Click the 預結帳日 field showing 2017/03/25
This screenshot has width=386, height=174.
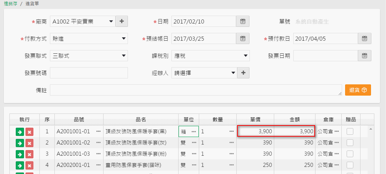coord(204,38)
